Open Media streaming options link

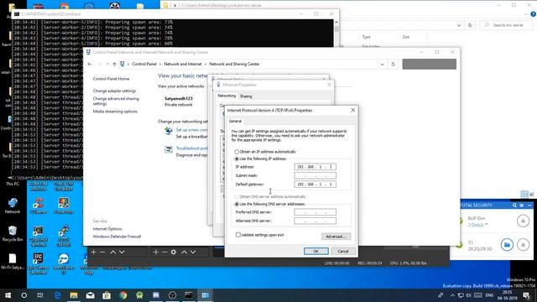pos(115,112)
